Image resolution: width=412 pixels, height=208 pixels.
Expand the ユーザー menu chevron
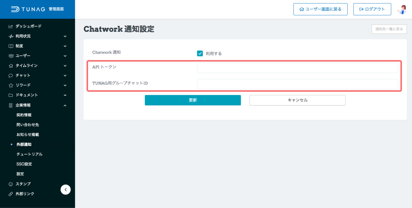click(x=65, y=56)
